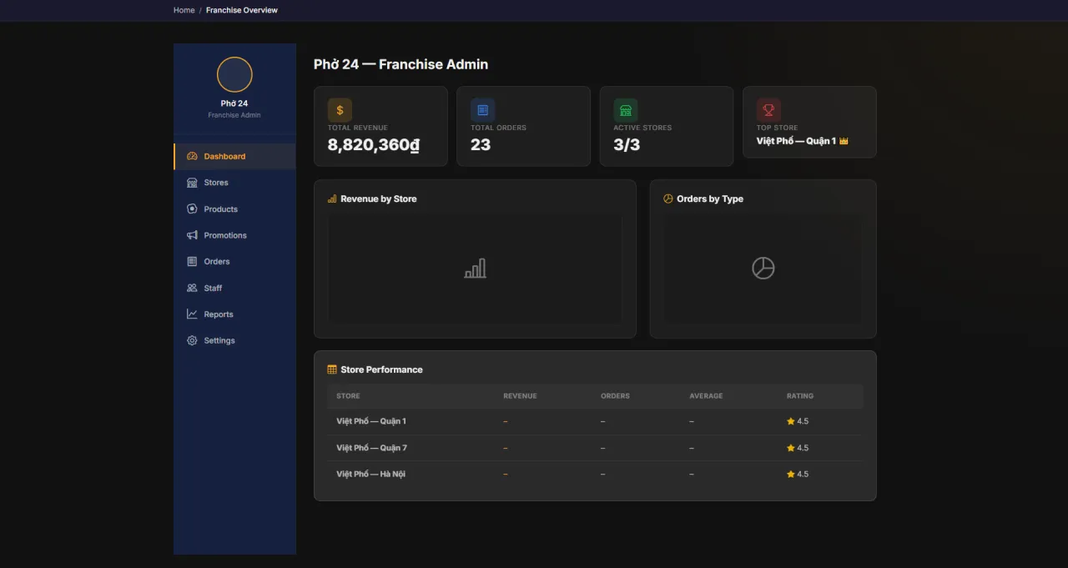Click the 3/3 active stores value
The height and width of the screenshot is (568, 1068).
click(x=627, y=145)
